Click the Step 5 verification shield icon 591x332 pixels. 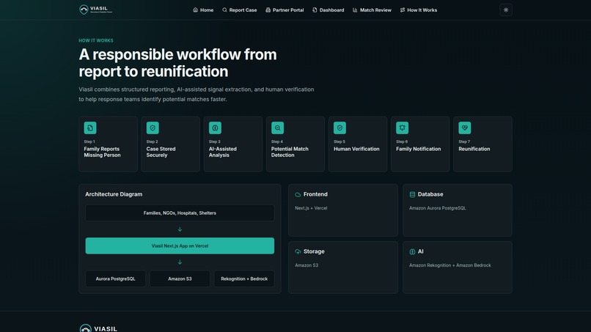(339, 128)
